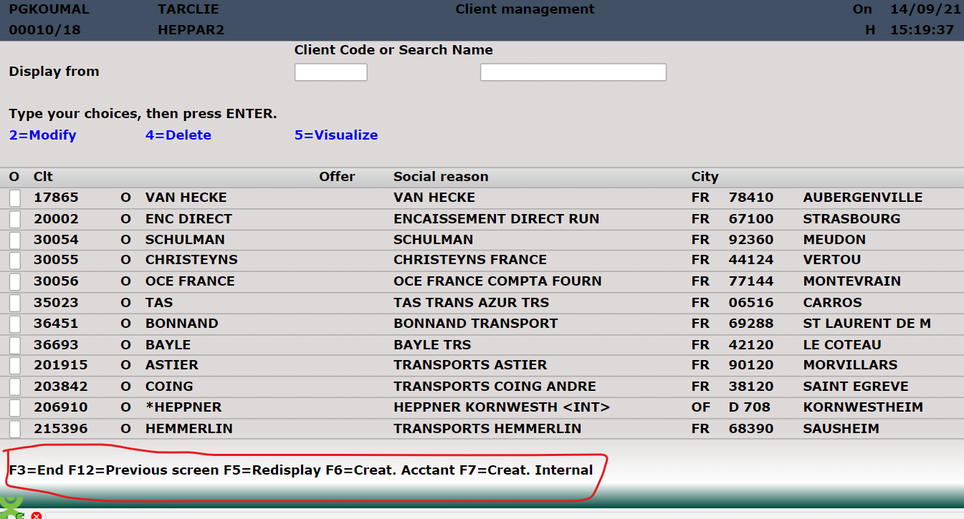Click the green refresh arrow icon
This screenshot has height=519, width=964.
point(20,515)
